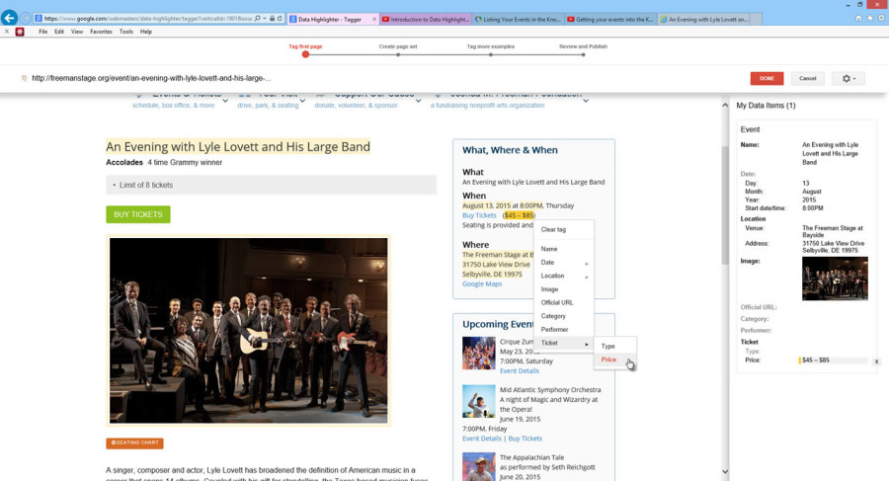Click the Cirque event thumbnail
The image size is (889, 481).
tap(478, 354)
